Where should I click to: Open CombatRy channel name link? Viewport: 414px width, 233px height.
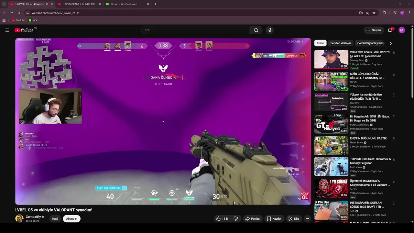coord(33,217)
